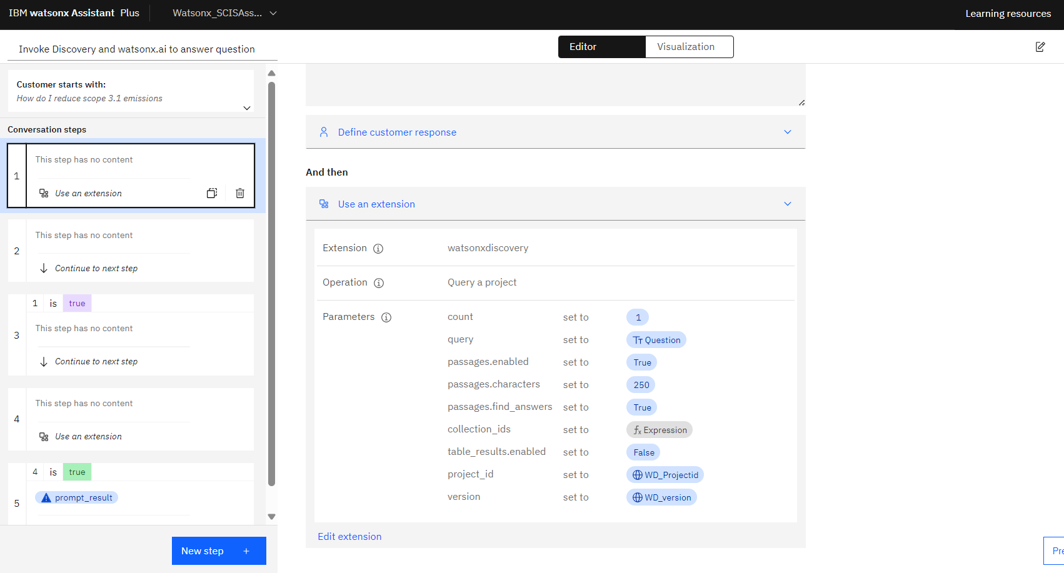Click the steps list scrollbar down arrow

click(x=271, y=517)
